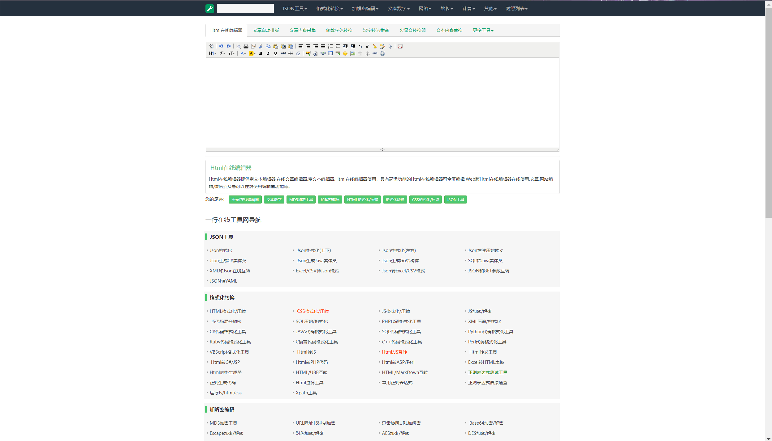The height and width of the screenshot is (441, 772).
Task: Click the plain paste clipboard icon
Action: click(276, 46)
